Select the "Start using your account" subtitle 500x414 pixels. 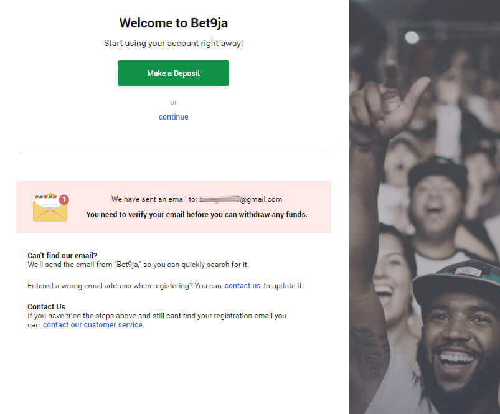point(173,44)
